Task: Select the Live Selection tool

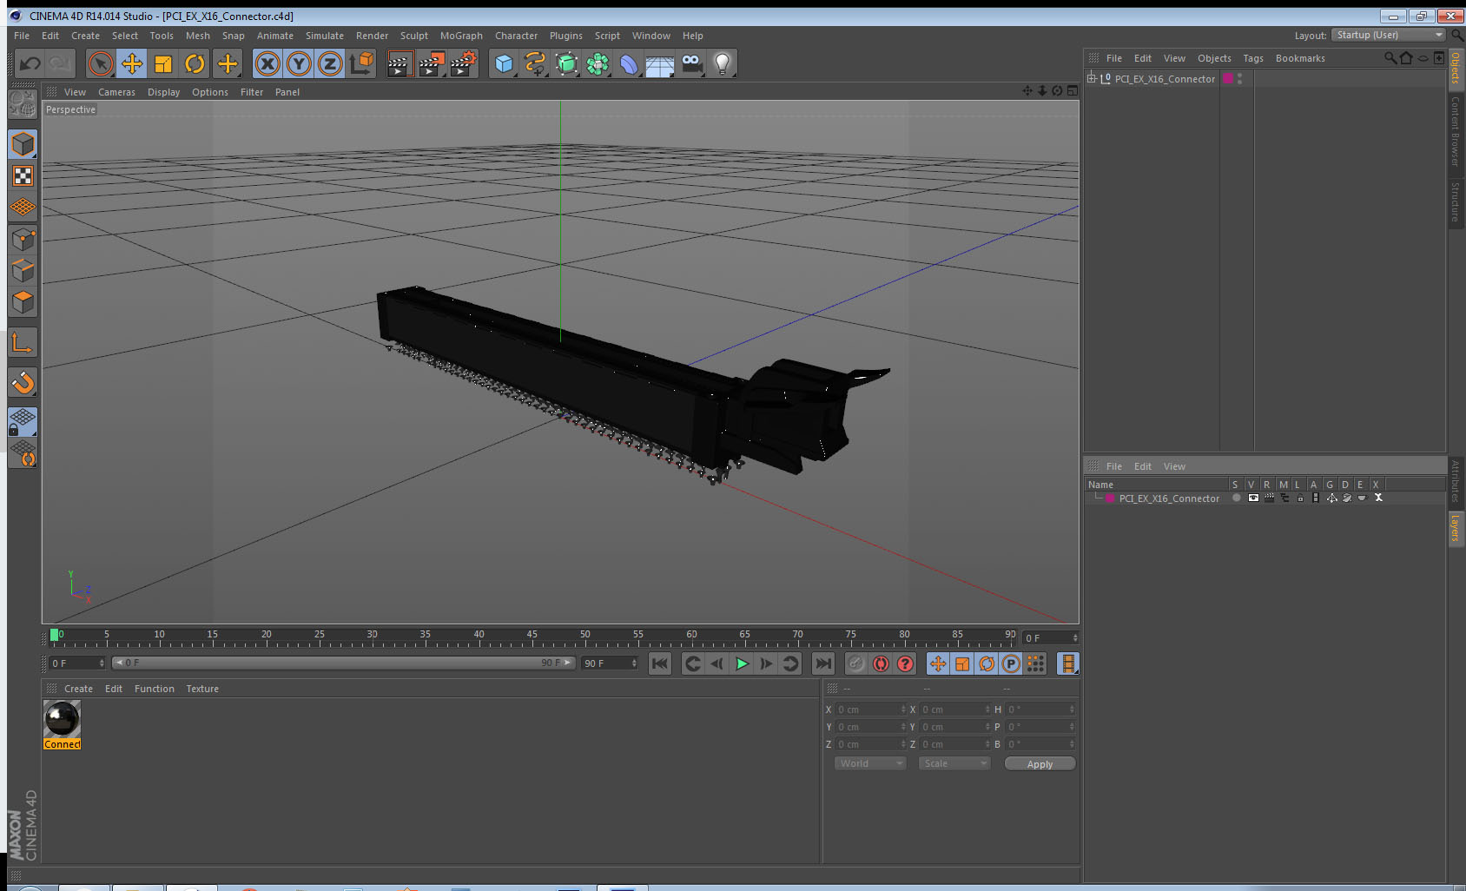Action: point(101,63)
